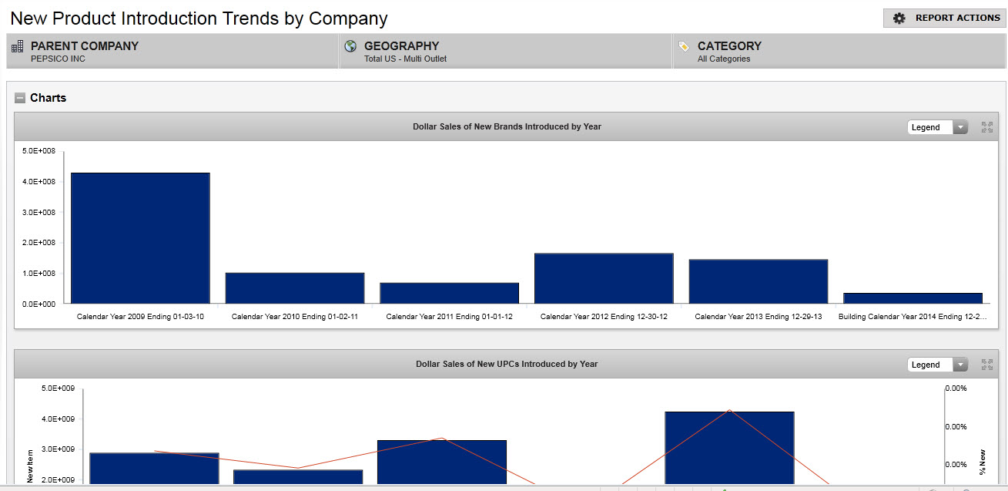Open Legend dropdown on New UPCs chart

[937, 365]
